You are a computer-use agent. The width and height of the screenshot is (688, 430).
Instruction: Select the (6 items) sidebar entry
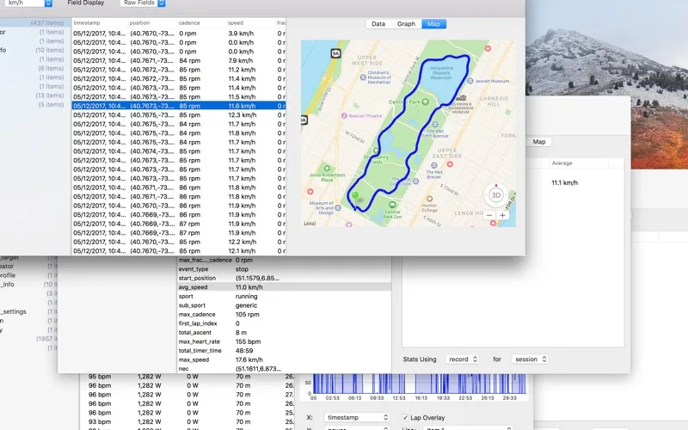[x=35, y=68]
